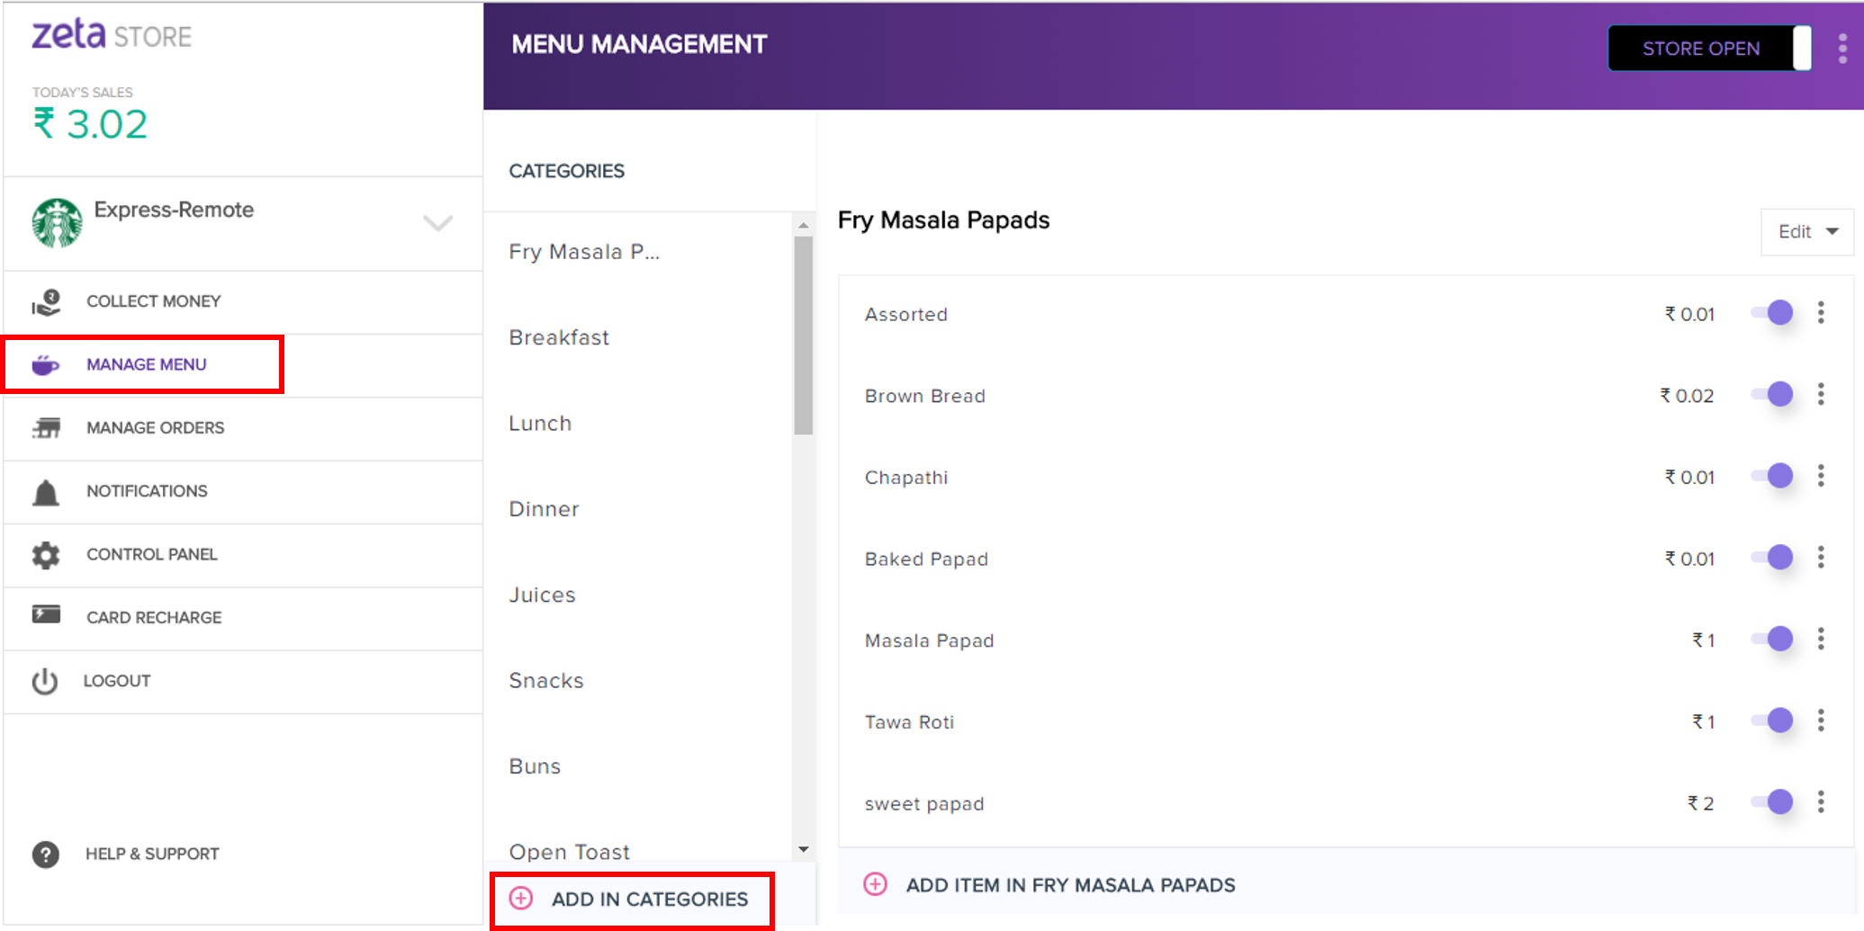
Task: Switch off Tawa Roti toggle
Action: [1772, 721]
